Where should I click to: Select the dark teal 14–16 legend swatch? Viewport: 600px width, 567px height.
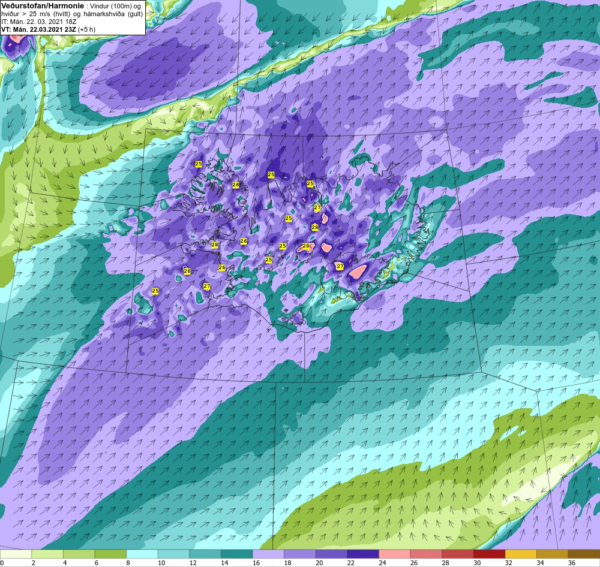[236, 554]
